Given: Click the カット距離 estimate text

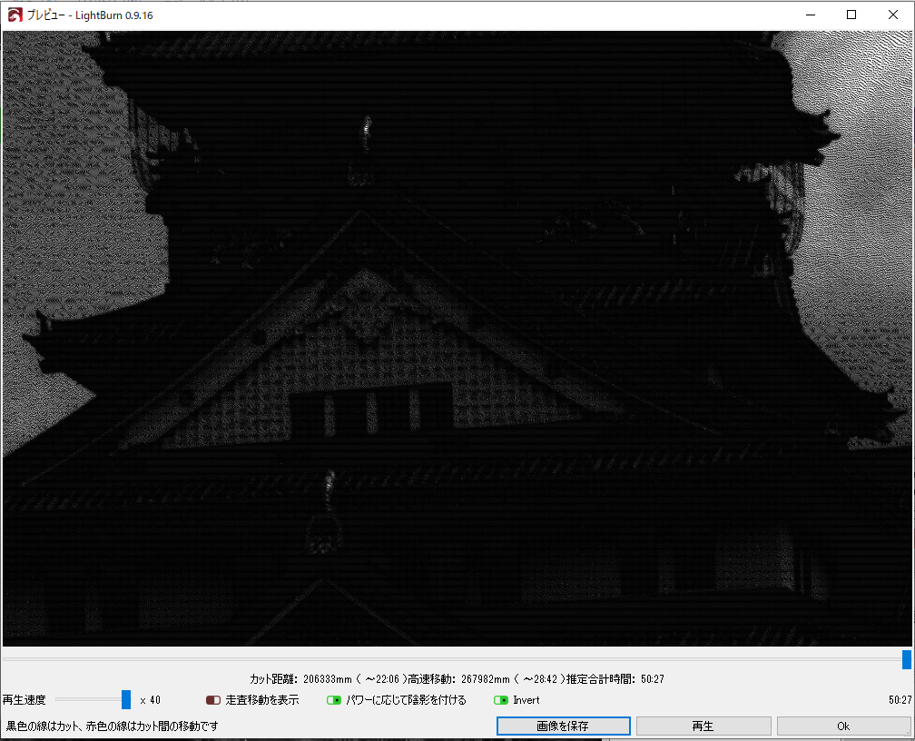Looking at the screenshot, I should (x=326, y=679).
